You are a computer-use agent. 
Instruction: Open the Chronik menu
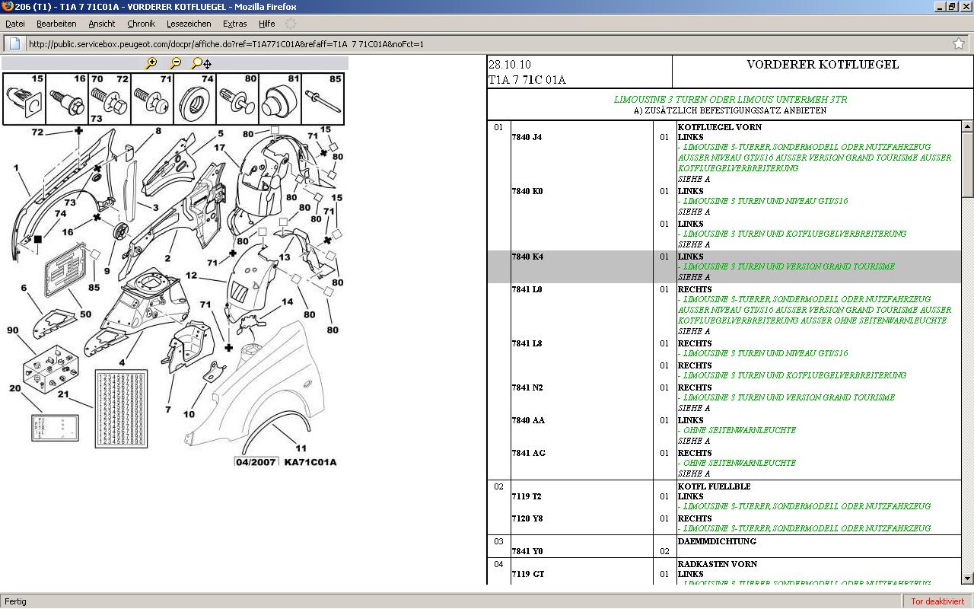pyautogui.click(x=141, y=24)
